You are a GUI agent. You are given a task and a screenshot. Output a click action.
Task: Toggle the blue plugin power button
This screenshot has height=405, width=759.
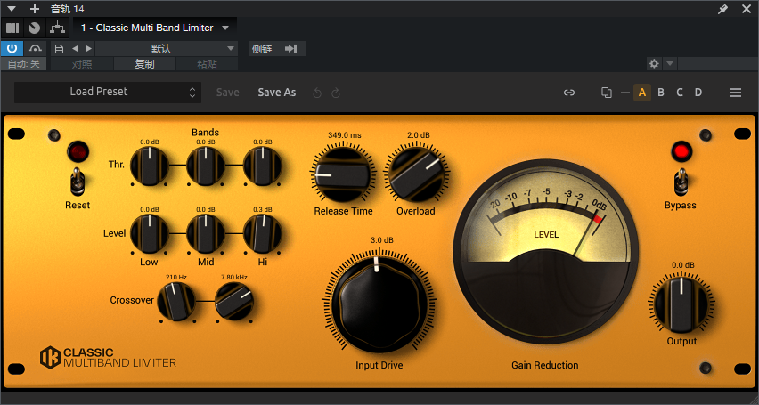[x=12, y=48]
